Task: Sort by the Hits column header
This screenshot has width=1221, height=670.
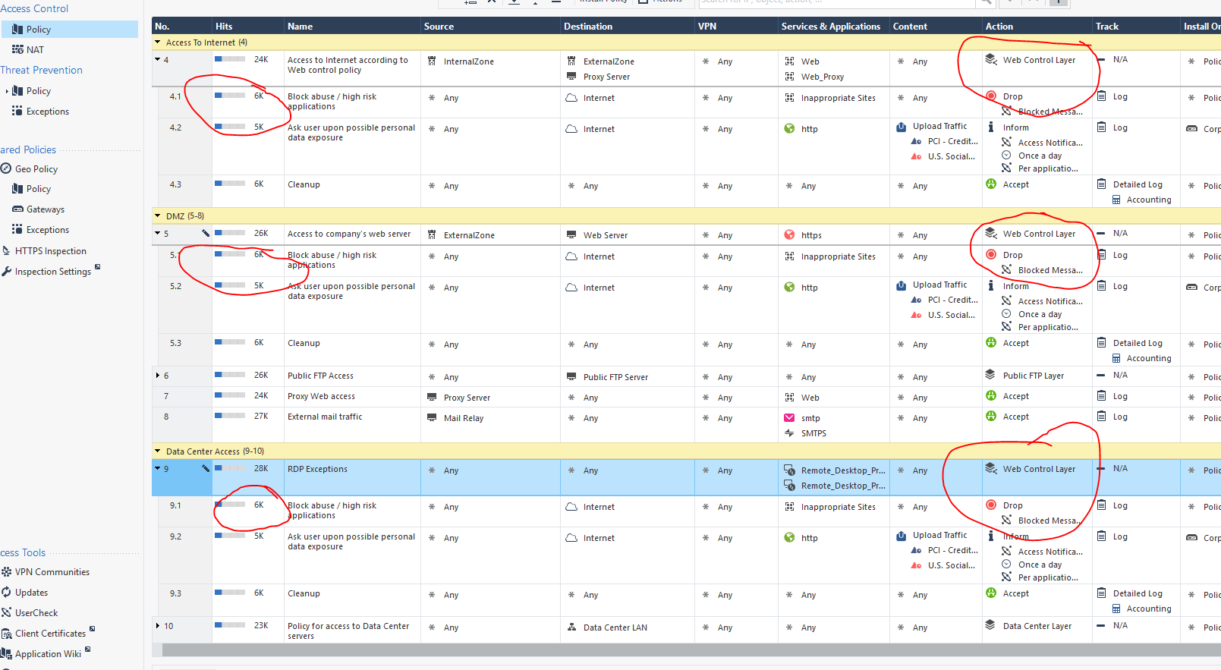Action: click(x=225, y=27)
